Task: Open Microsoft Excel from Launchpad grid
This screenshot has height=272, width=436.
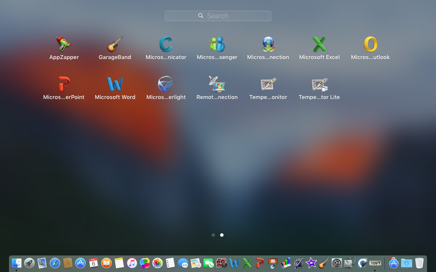Action: 319,44
